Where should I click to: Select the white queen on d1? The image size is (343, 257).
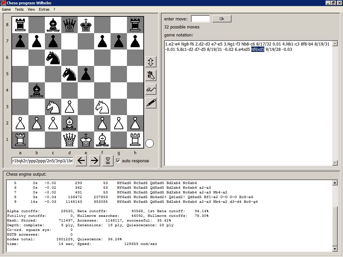coord(70,140)
